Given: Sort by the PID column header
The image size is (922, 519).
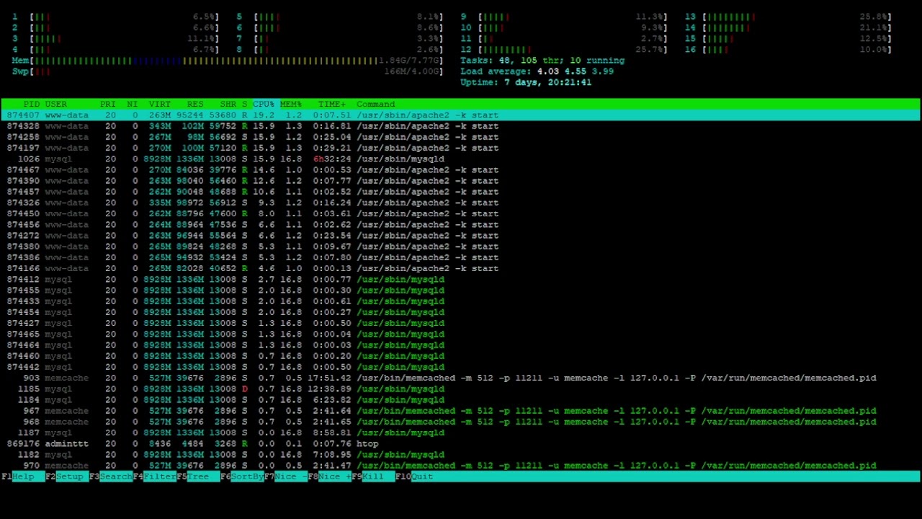Looking at the screenshot, I should coord(31,104).
